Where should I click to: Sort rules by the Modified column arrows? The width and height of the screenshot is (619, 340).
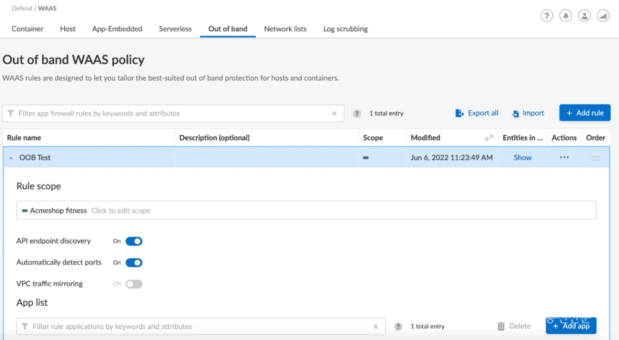click(489, 138)
